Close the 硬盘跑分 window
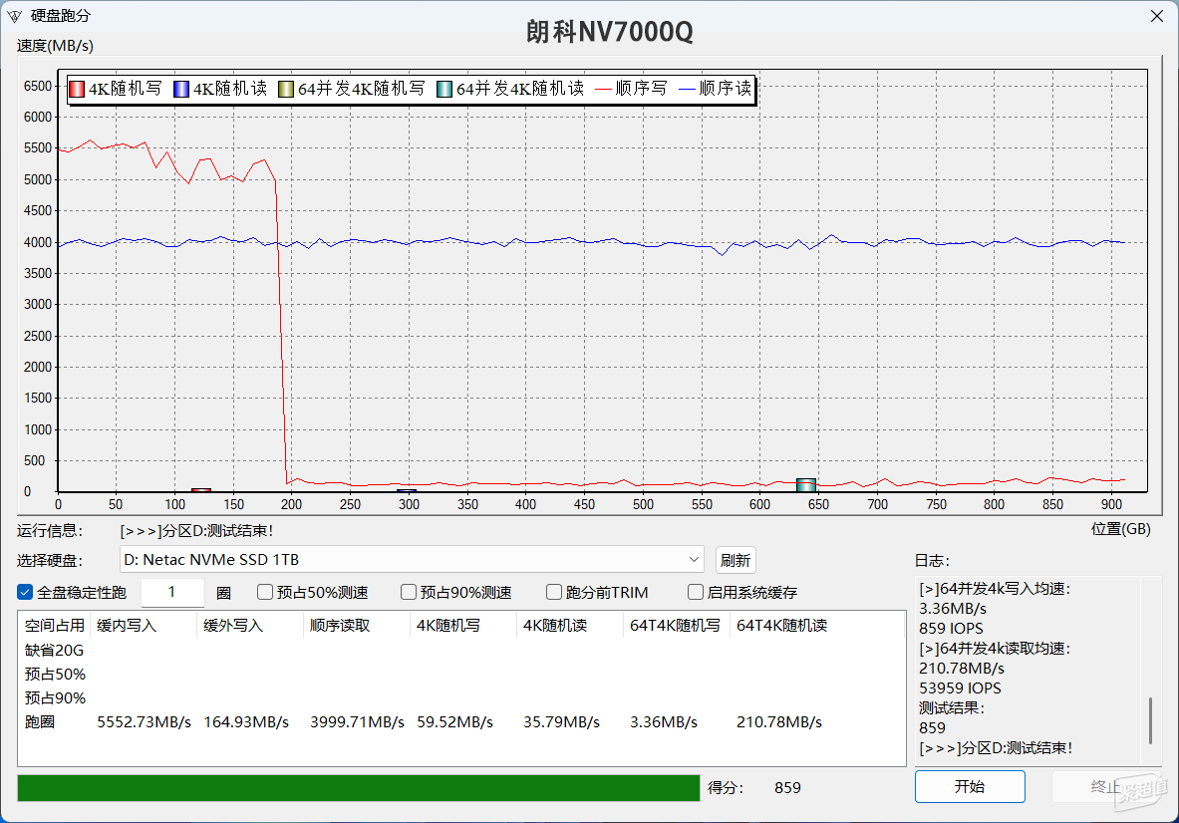 (x=1156, y=16)
